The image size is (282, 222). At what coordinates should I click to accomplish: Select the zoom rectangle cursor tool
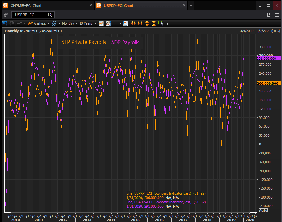click(x=160, y=23)
